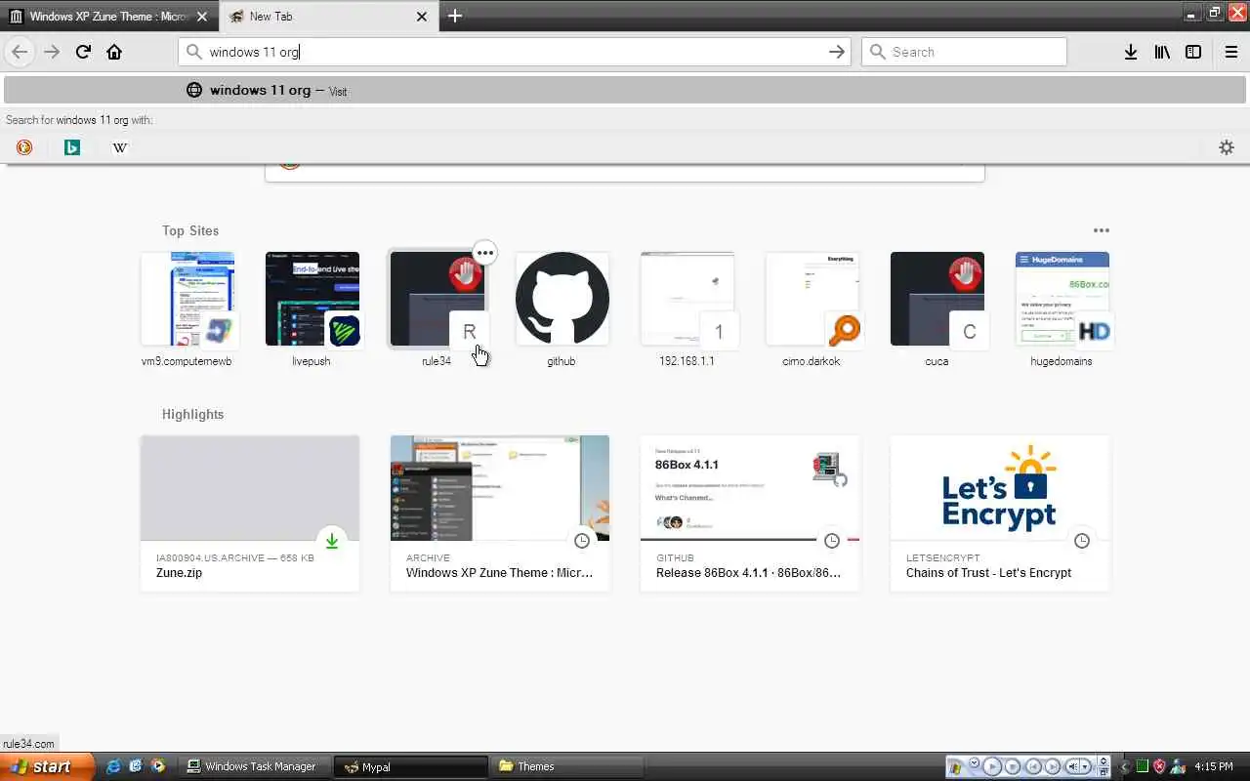Search with the Wikipedia one-off icon
1250x781 pixels.
tap(120, 147)
